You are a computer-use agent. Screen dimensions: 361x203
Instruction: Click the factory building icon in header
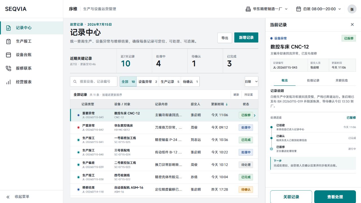tap(248, 9)
